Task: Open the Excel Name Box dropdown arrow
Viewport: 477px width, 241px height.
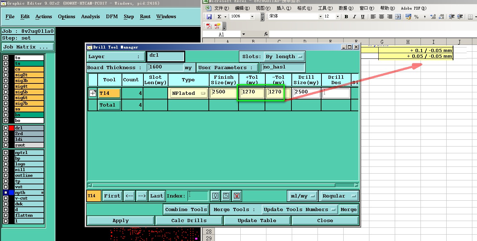Action: tap(244, 34)
